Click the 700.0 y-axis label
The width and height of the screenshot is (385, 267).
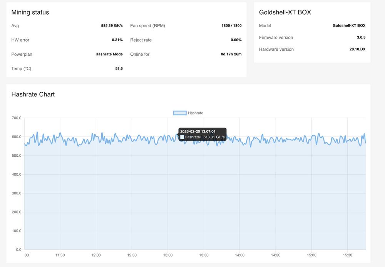(17, 118)
